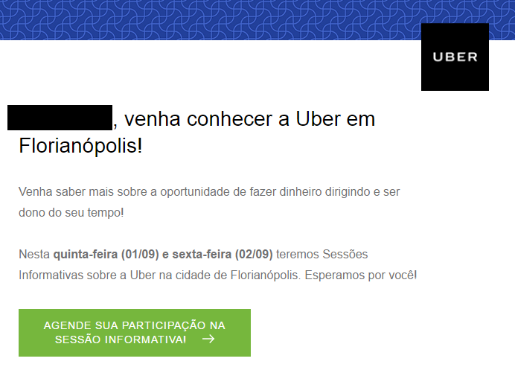
Task: Click the AGENDE SUA PARTICIPAÇÃO green button
Action: (x=135, y=333)
